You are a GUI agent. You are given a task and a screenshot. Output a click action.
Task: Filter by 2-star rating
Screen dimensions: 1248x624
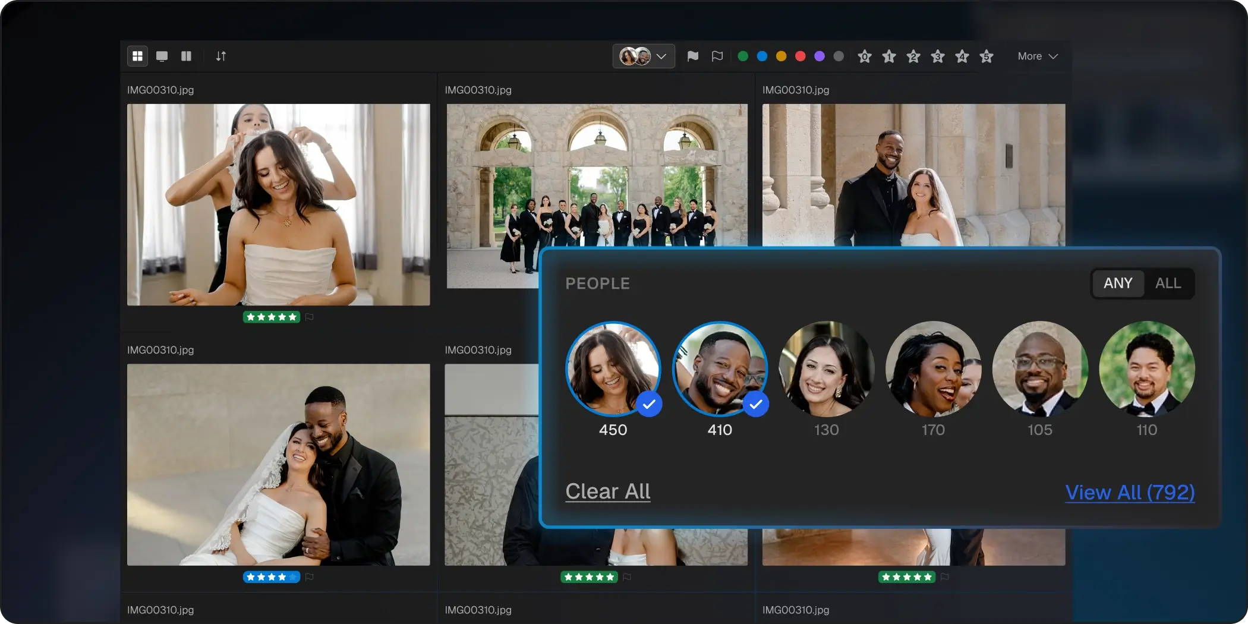tap(913, 56)
